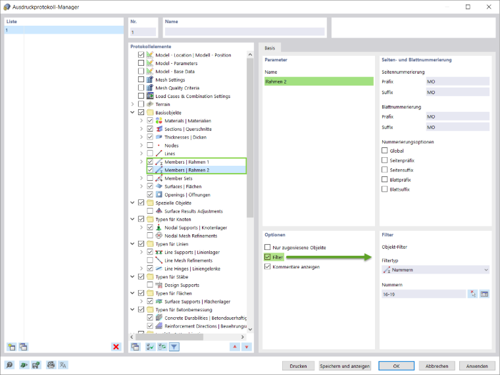
Task: Enable the Lines checkbox
Action: 150,153
